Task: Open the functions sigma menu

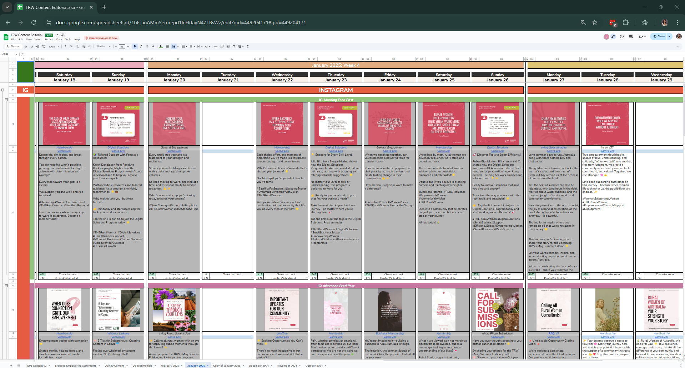Action: 248,46
